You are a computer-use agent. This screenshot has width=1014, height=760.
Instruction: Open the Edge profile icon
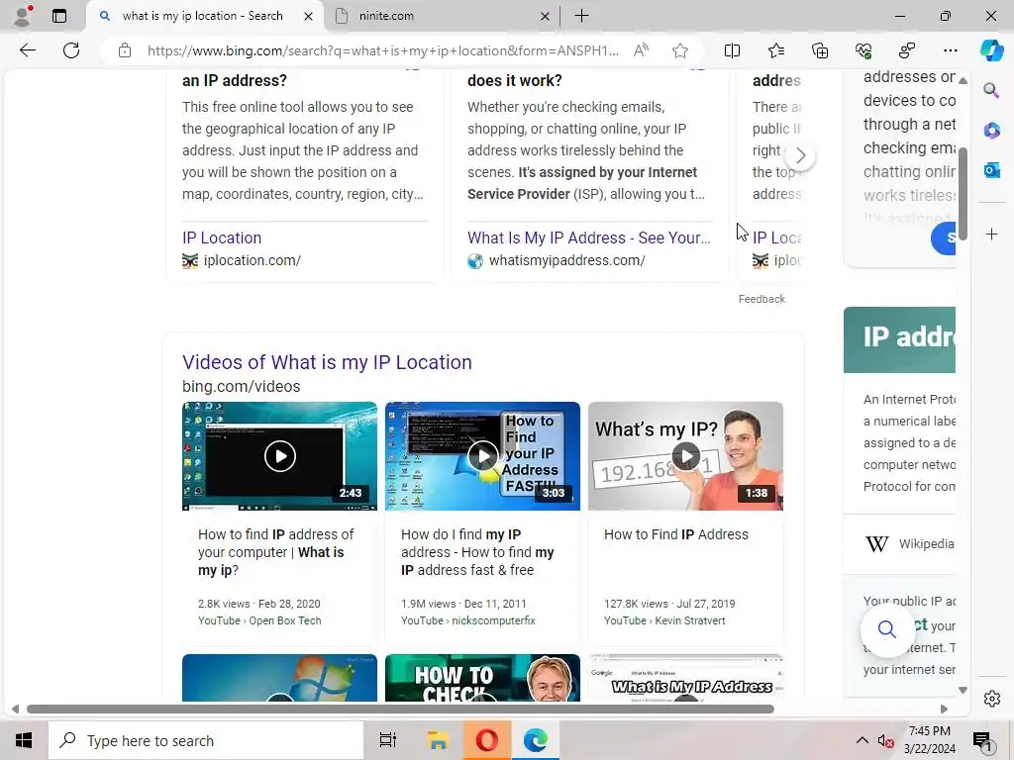[x=23, y=16]
